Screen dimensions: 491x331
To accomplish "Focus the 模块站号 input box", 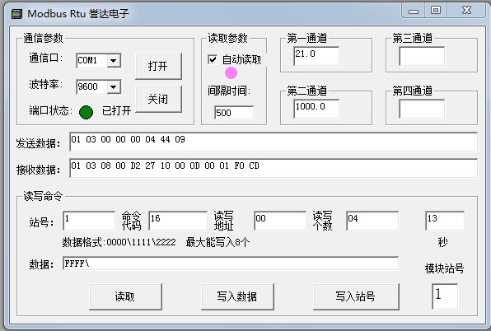I will point(445,296).
